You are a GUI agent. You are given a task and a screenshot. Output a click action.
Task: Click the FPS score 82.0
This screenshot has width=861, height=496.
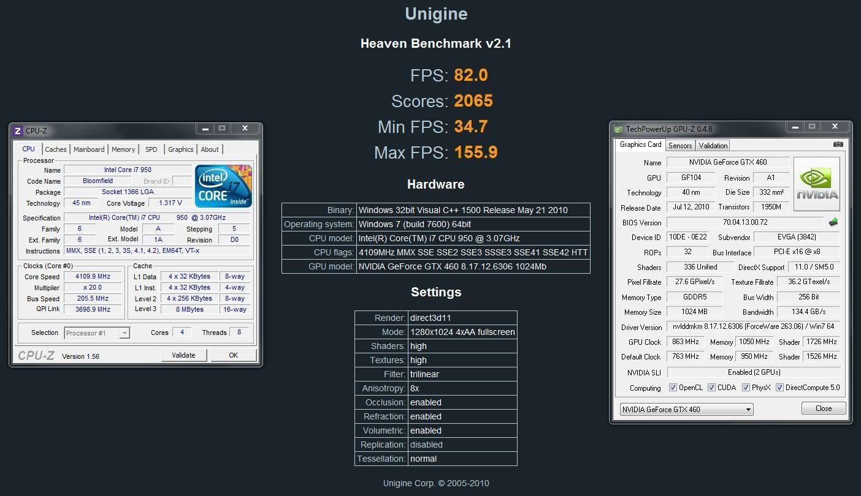pos(471,75)
